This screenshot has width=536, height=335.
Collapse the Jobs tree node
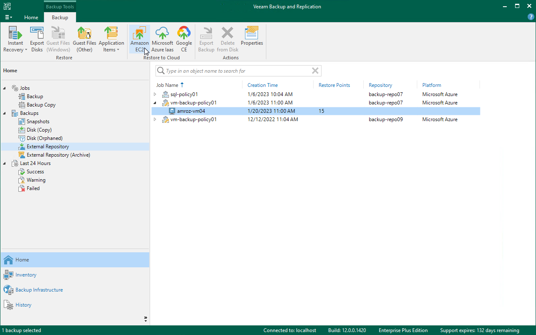point(5,88)
